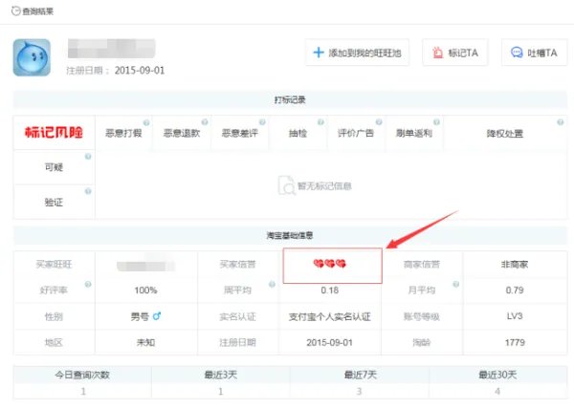Click the plus icon for 旺旺池
This screenshot has height=409, width=574.
319,53
